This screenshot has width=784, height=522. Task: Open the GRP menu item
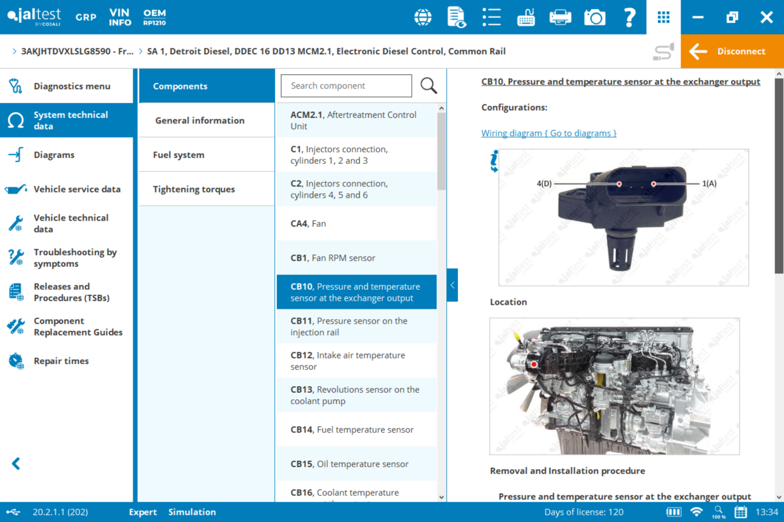[x=86, y=18]
